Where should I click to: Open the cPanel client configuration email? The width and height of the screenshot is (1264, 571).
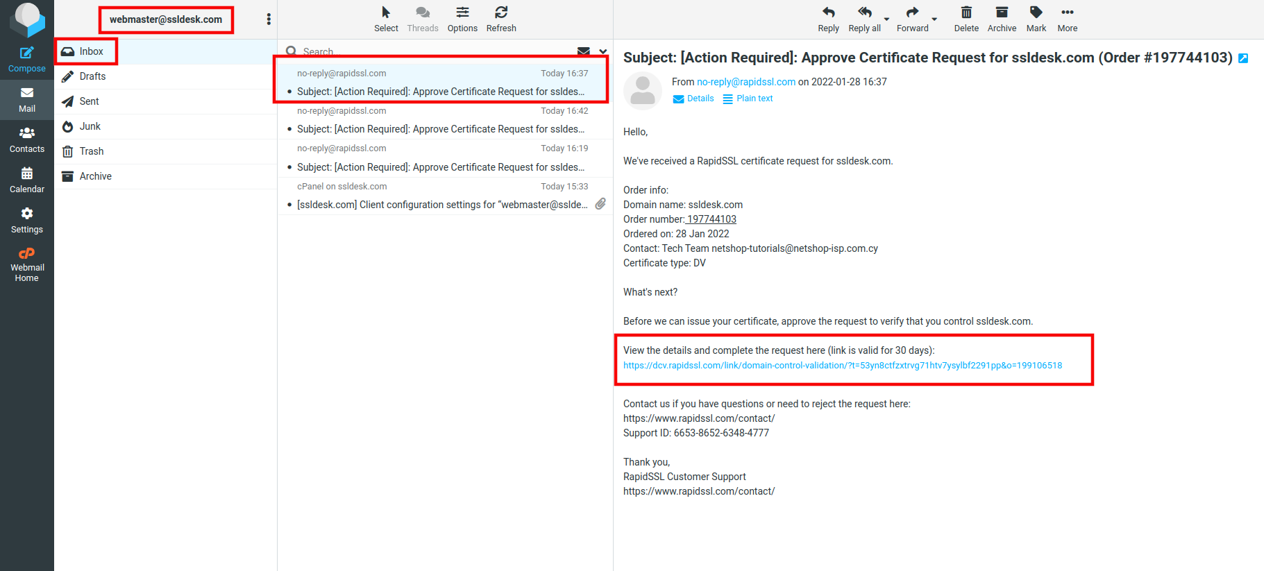point(444,196)
